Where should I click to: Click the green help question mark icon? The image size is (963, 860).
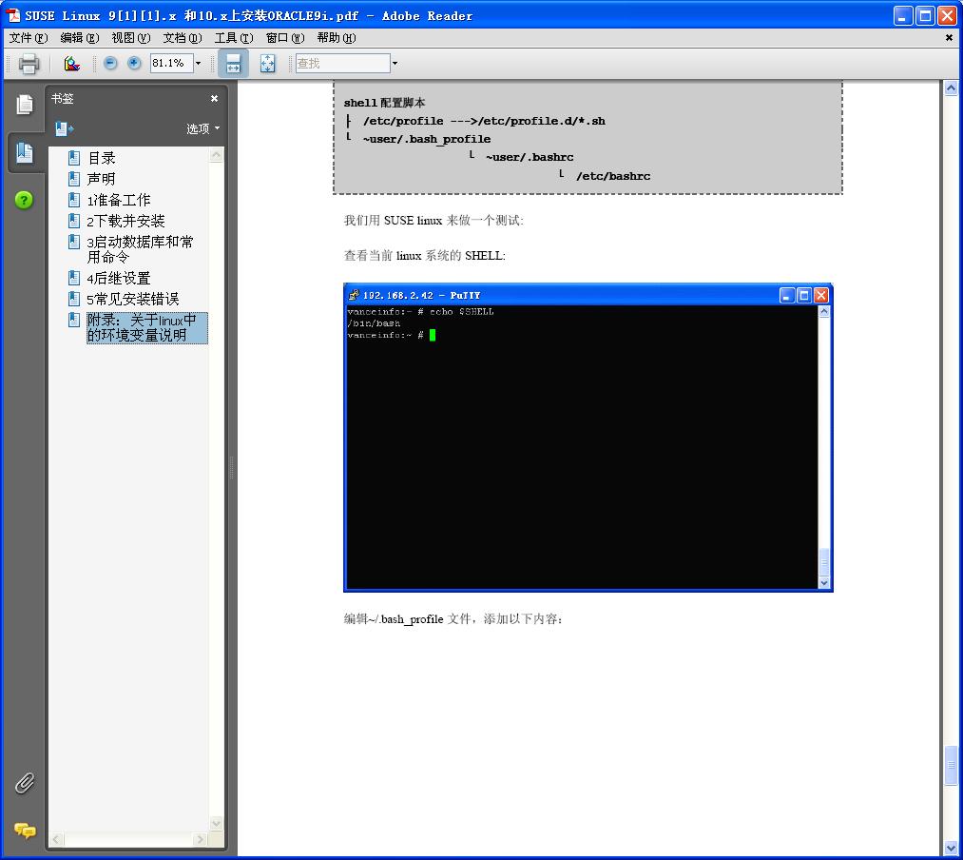(x=24, y=200)
